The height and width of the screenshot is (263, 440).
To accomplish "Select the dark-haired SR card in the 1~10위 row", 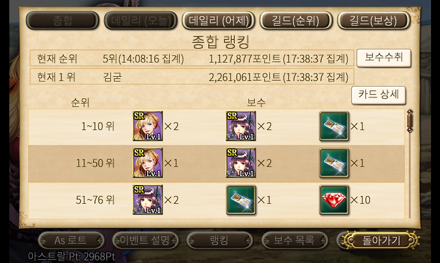I will point(241,126).
